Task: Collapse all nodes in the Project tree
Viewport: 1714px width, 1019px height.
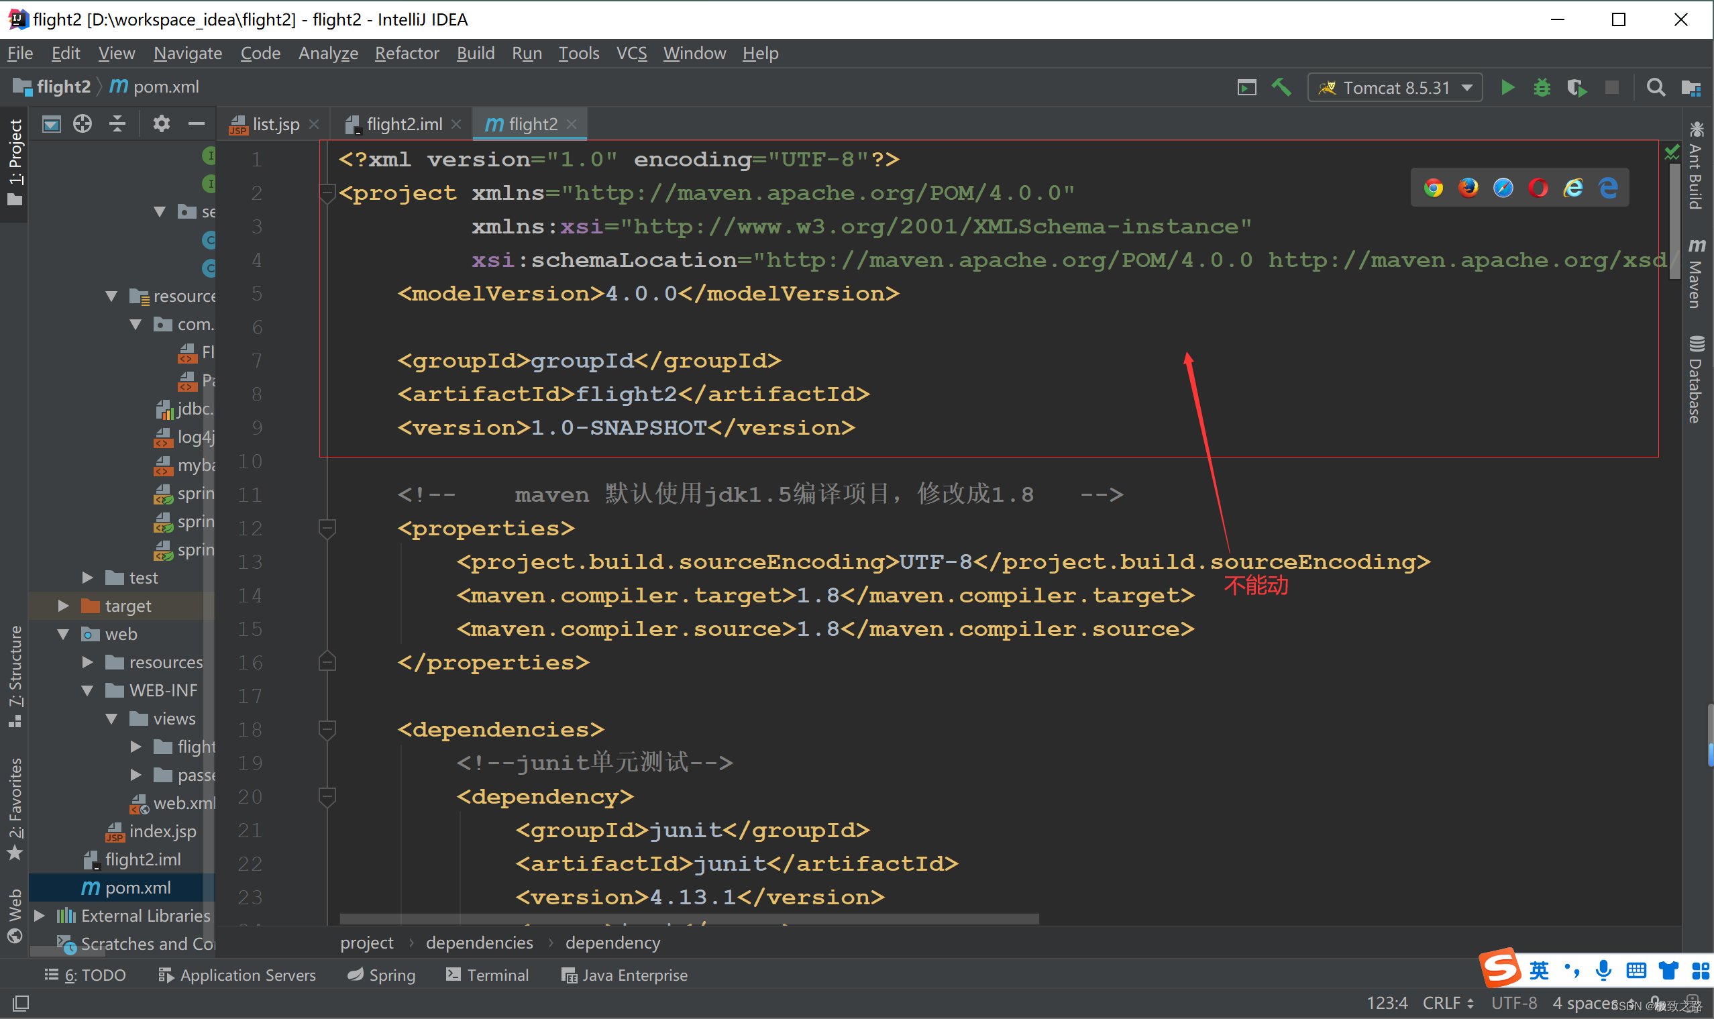Action: click(x=117, y=123)
